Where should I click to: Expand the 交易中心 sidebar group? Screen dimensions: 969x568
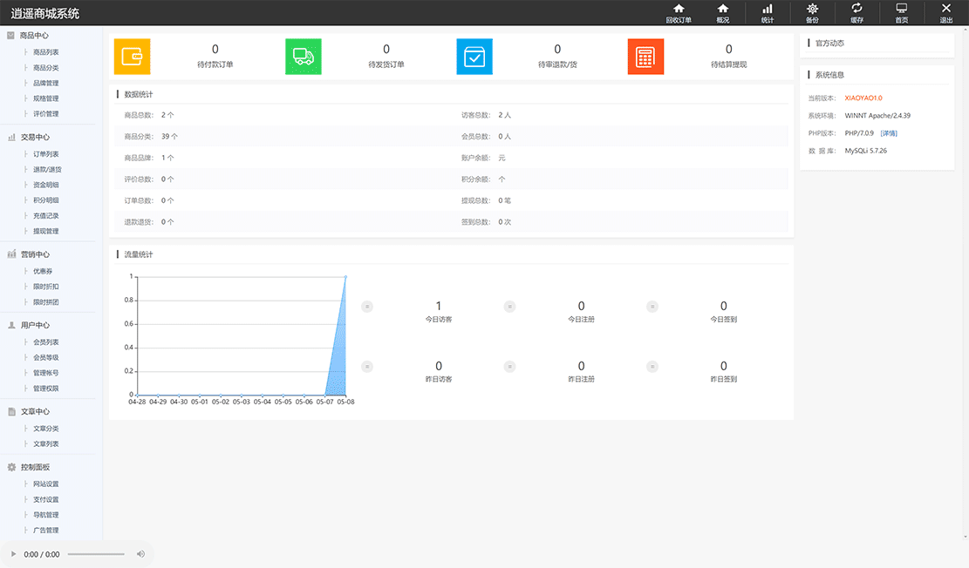pyautogui.click(x=34, y=137)
